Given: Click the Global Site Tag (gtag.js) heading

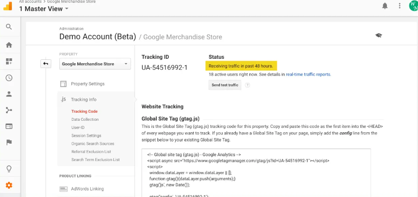Looking at the screenshot, I should pyautogui.click(x=170, y=119).
